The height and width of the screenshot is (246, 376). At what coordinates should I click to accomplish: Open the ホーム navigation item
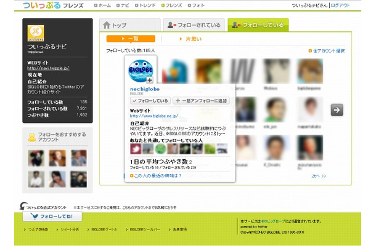point(103,6)
